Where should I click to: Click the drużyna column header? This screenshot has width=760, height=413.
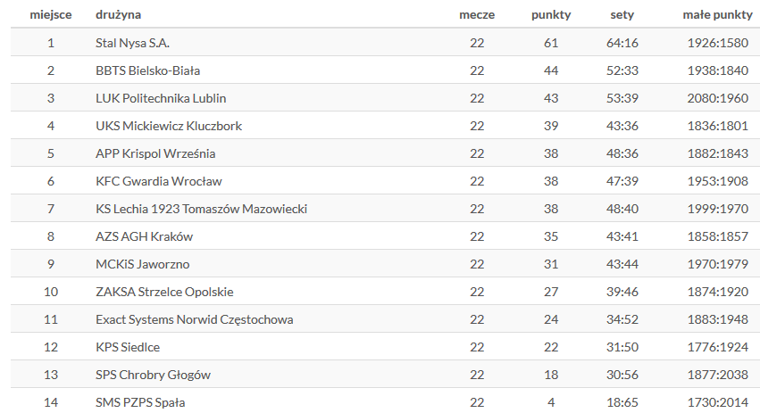pyautogui.click(x=118, y=15)
